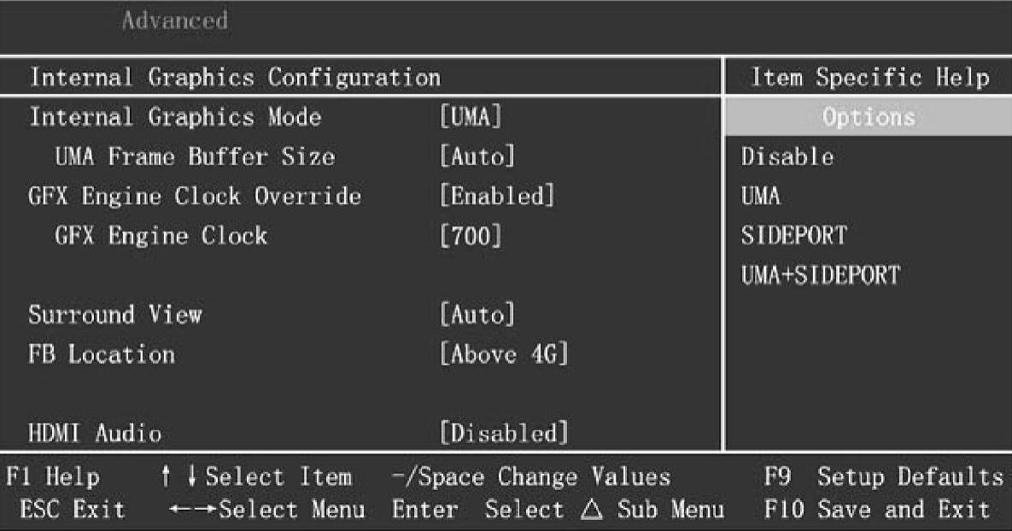Toggle GFX Engine Clock Override [Enabled]
Image resolution: width=1012 pixels, height=531 pixels.
[x=497, y=196]
